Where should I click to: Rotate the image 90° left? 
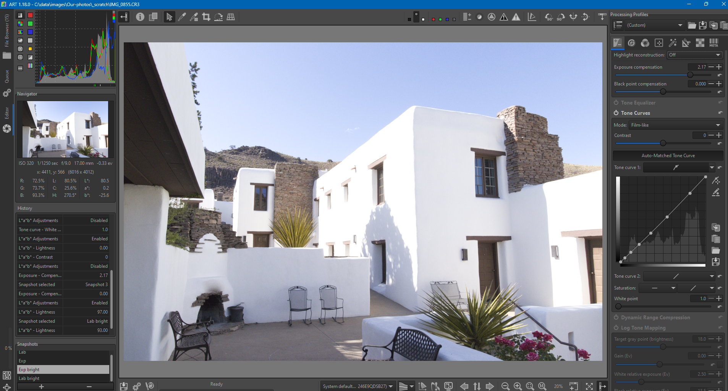(548, 17)
